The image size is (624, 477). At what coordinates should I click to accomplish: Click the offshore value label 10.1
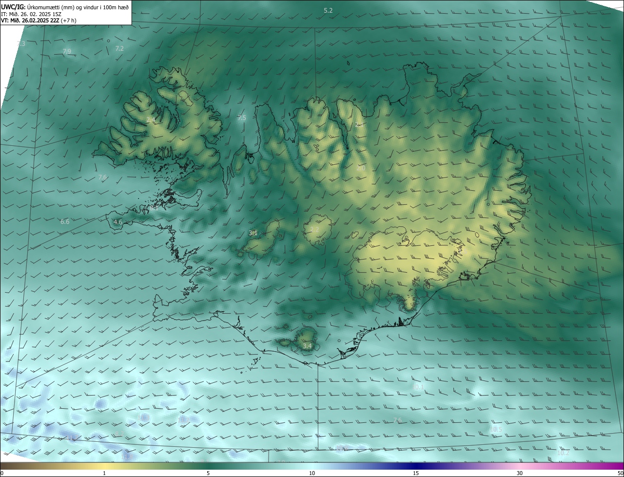coord(418,387)
